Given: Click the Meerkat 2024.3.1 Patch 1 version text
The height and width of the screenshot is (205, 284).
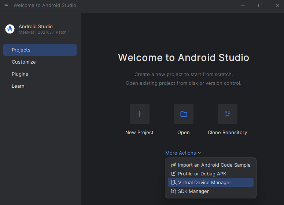Looking at the screenshot, I should [x=44, y=32].
